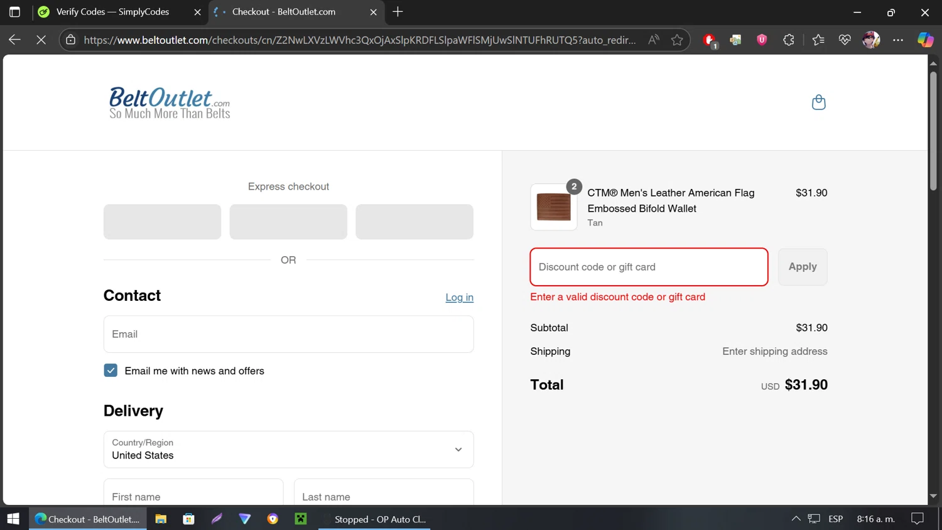
Task: Expand the Country/Region dropdown
Action: [x=288, y=449]
